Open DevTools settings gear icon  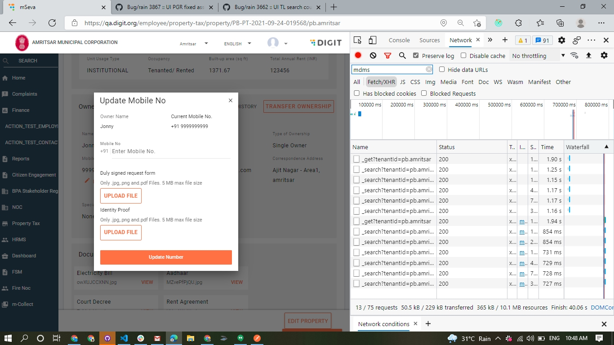tap(561, 40)
